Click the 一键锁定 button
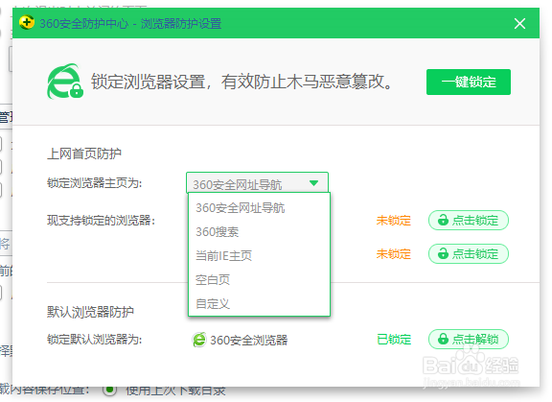This screenshot has height=402, width=552. (x=469, y=82)
